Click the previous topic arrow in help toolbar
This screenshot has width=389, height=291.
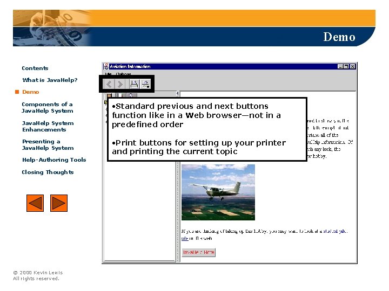(109, 84)
